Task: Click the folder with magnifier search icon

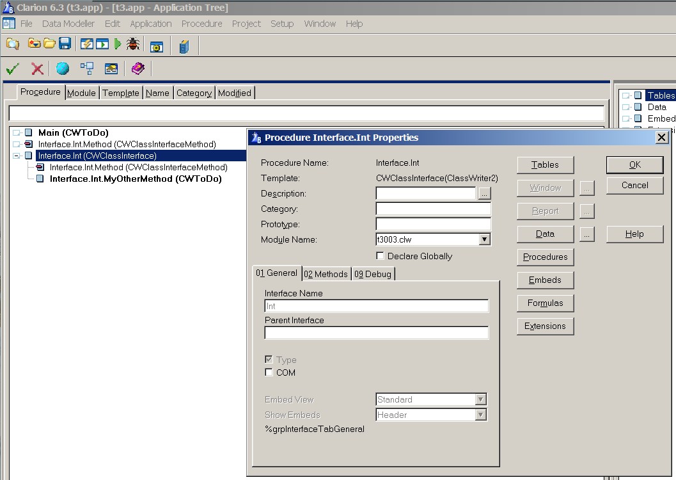Action: click(13, 44)
